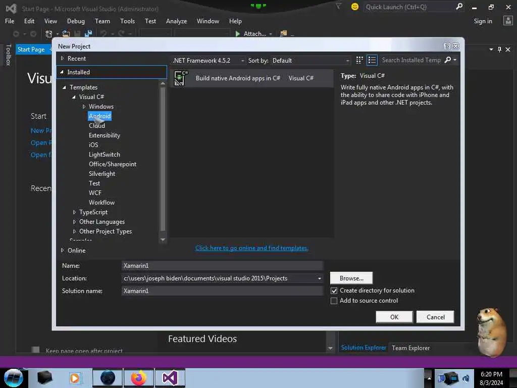Click the Quick Launch search box
This screenshot has width=517, height=388.
(410, 7)
